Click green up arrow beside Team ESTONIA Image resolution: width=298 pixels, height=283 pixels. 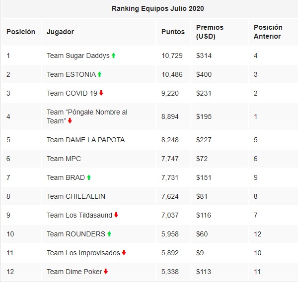coord(100,74)
